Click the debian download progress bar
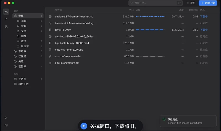Viewport: 221px width, 131px height. pos(150,17)
